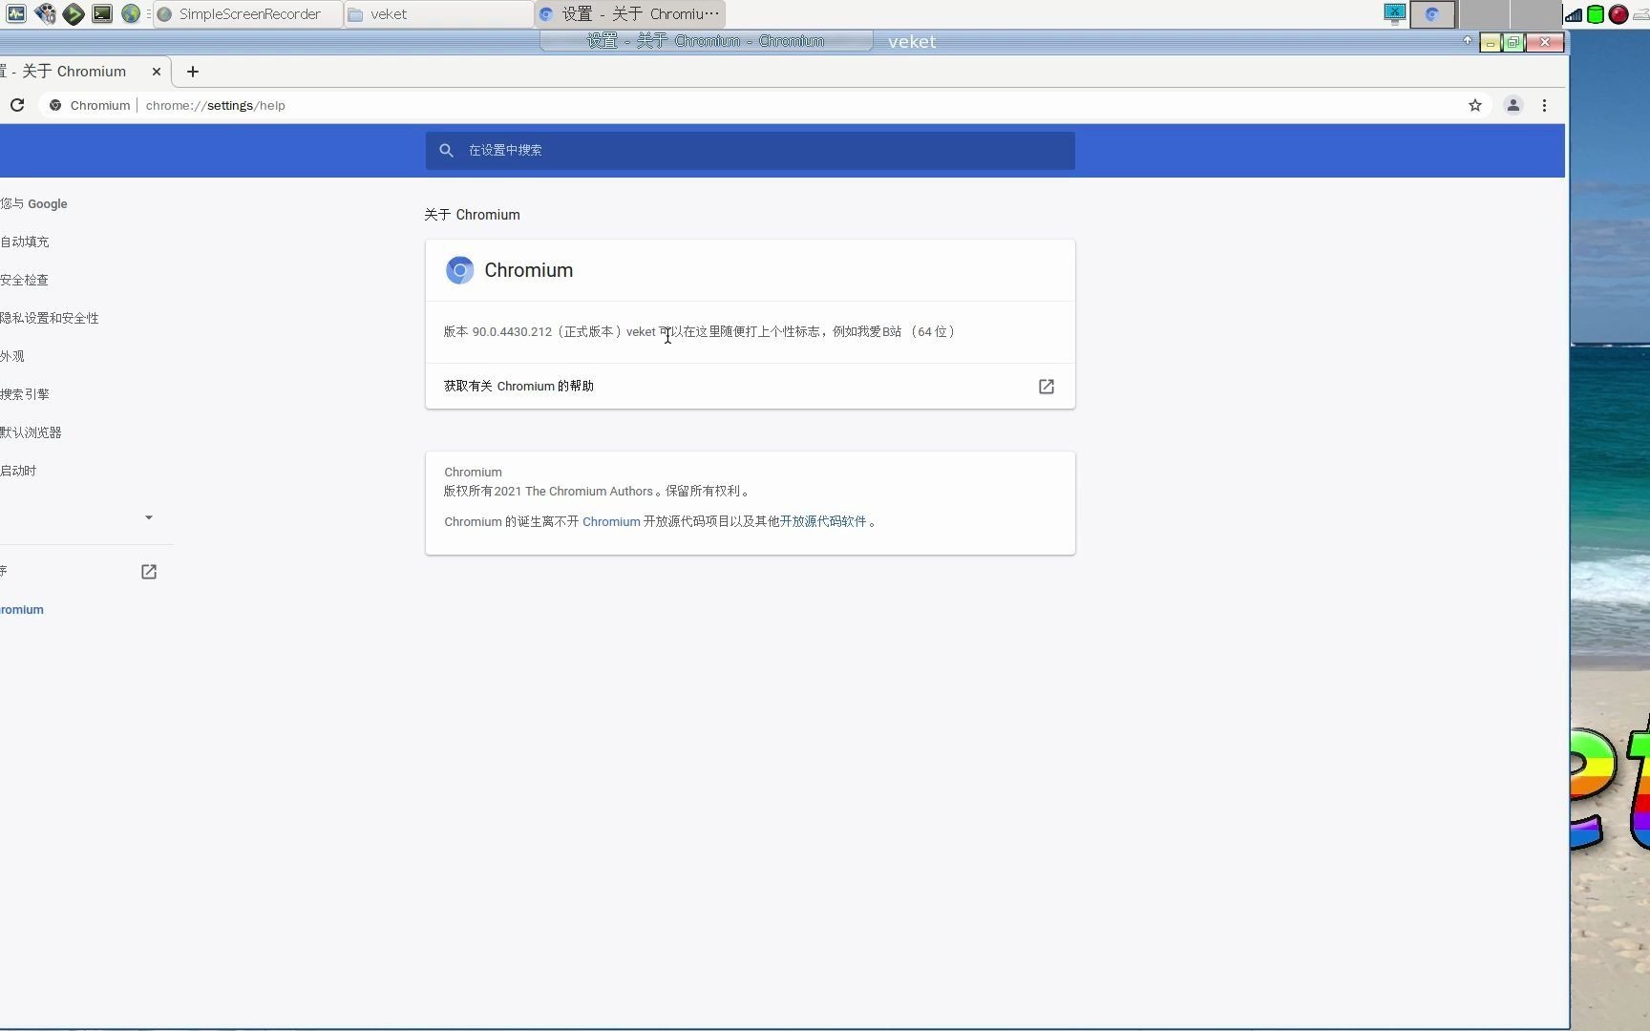
Task: Launch the green play arrow application
Action: click(74, 13)
